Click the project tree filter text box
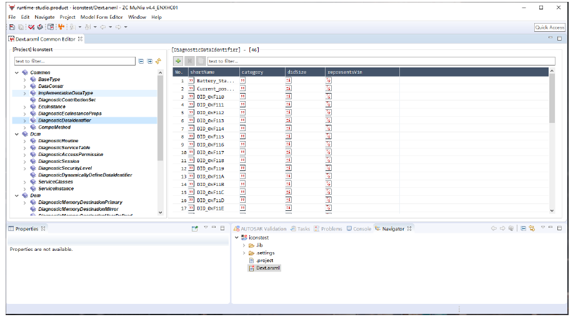 [x=75, y=61]
